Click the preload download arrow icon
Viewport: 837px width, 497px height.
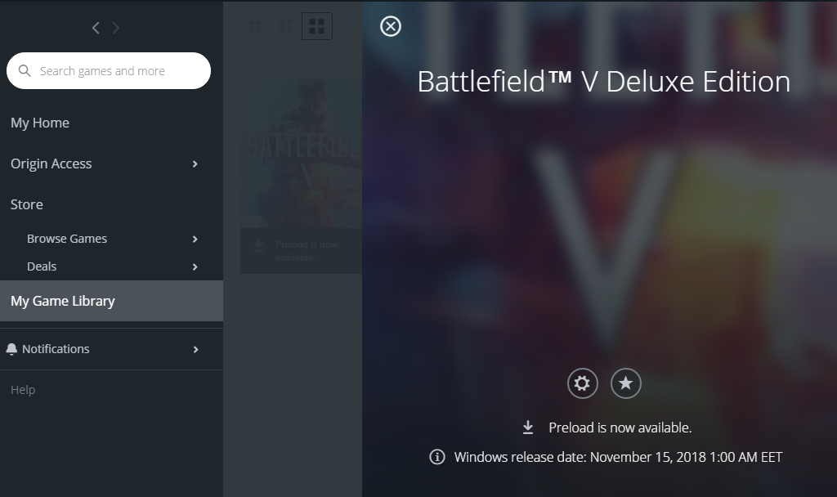coord(528,427)
